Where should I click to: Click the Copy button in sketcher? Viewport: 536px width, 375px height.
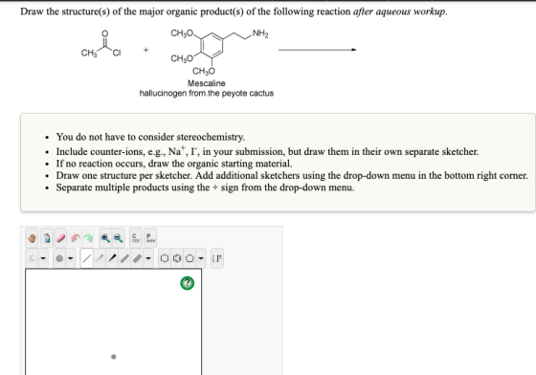(135, 238)
